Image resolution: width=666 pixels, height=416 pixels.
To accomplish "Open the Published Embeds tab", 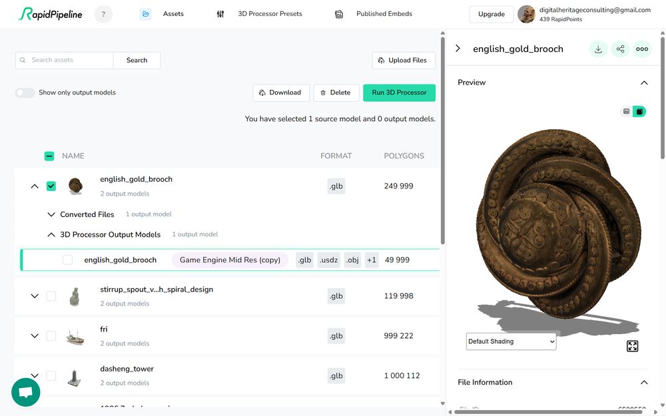I will tap(384, 14).
